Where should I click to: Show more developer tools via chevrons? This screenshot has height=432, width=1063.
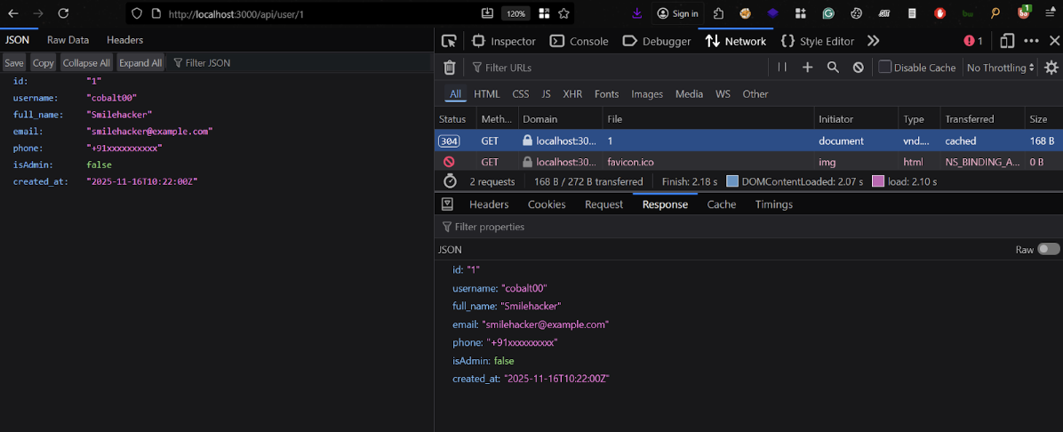pyautogui.click(x=873, y=42)
